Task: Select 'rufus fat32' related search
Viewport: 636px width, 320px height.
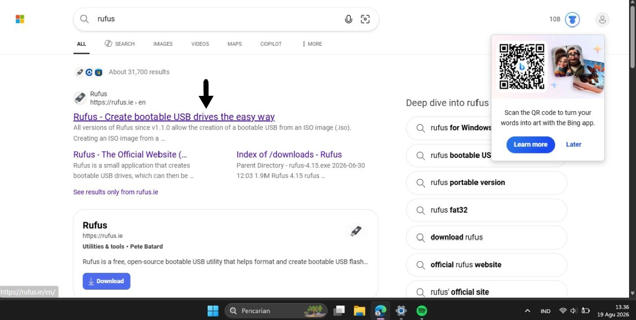Action: point(486,210)
